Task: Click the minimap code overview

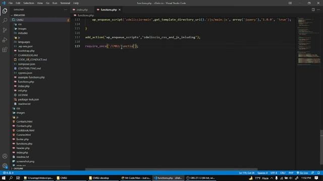Action: [x=308, y=41]
